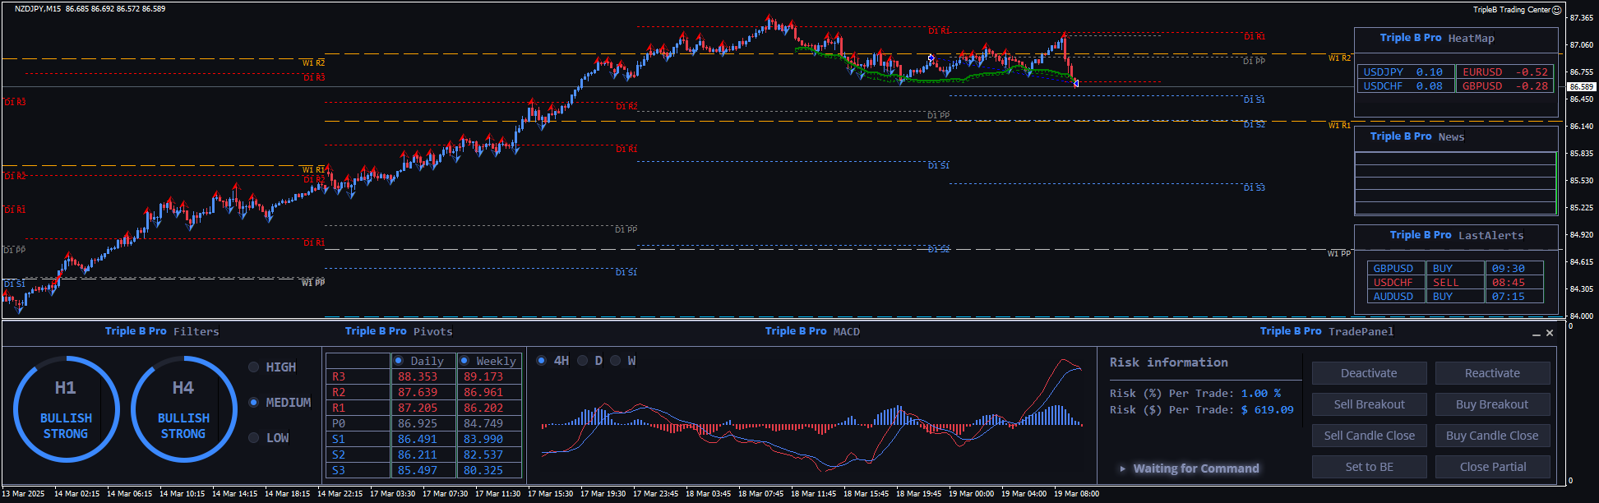Toggle the Daily pivots radio button

tap(399, 361)
